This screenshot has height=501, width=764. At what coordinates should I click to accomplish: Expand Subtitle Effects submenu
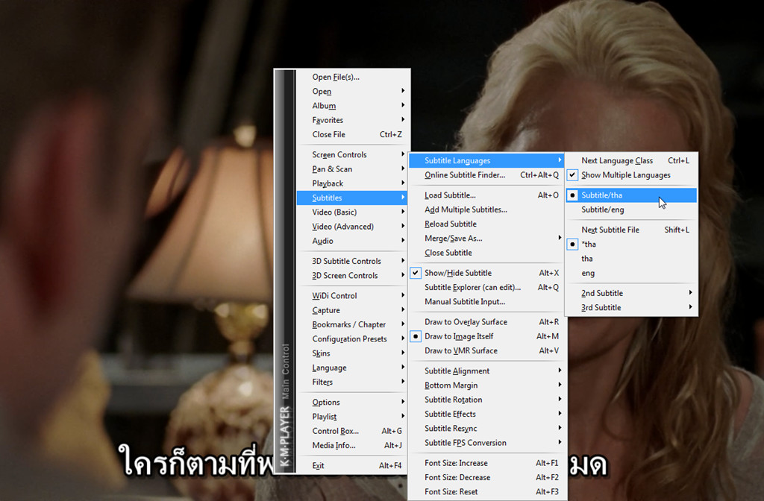coord(486,414)
